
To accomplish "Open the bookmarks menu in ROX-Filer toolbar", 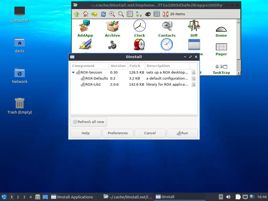I will coord(94,14).
